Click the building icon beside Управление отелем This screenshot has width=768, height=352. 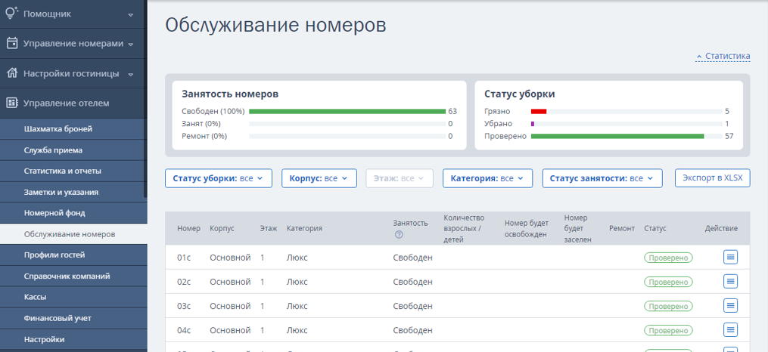tap(12, 103)
